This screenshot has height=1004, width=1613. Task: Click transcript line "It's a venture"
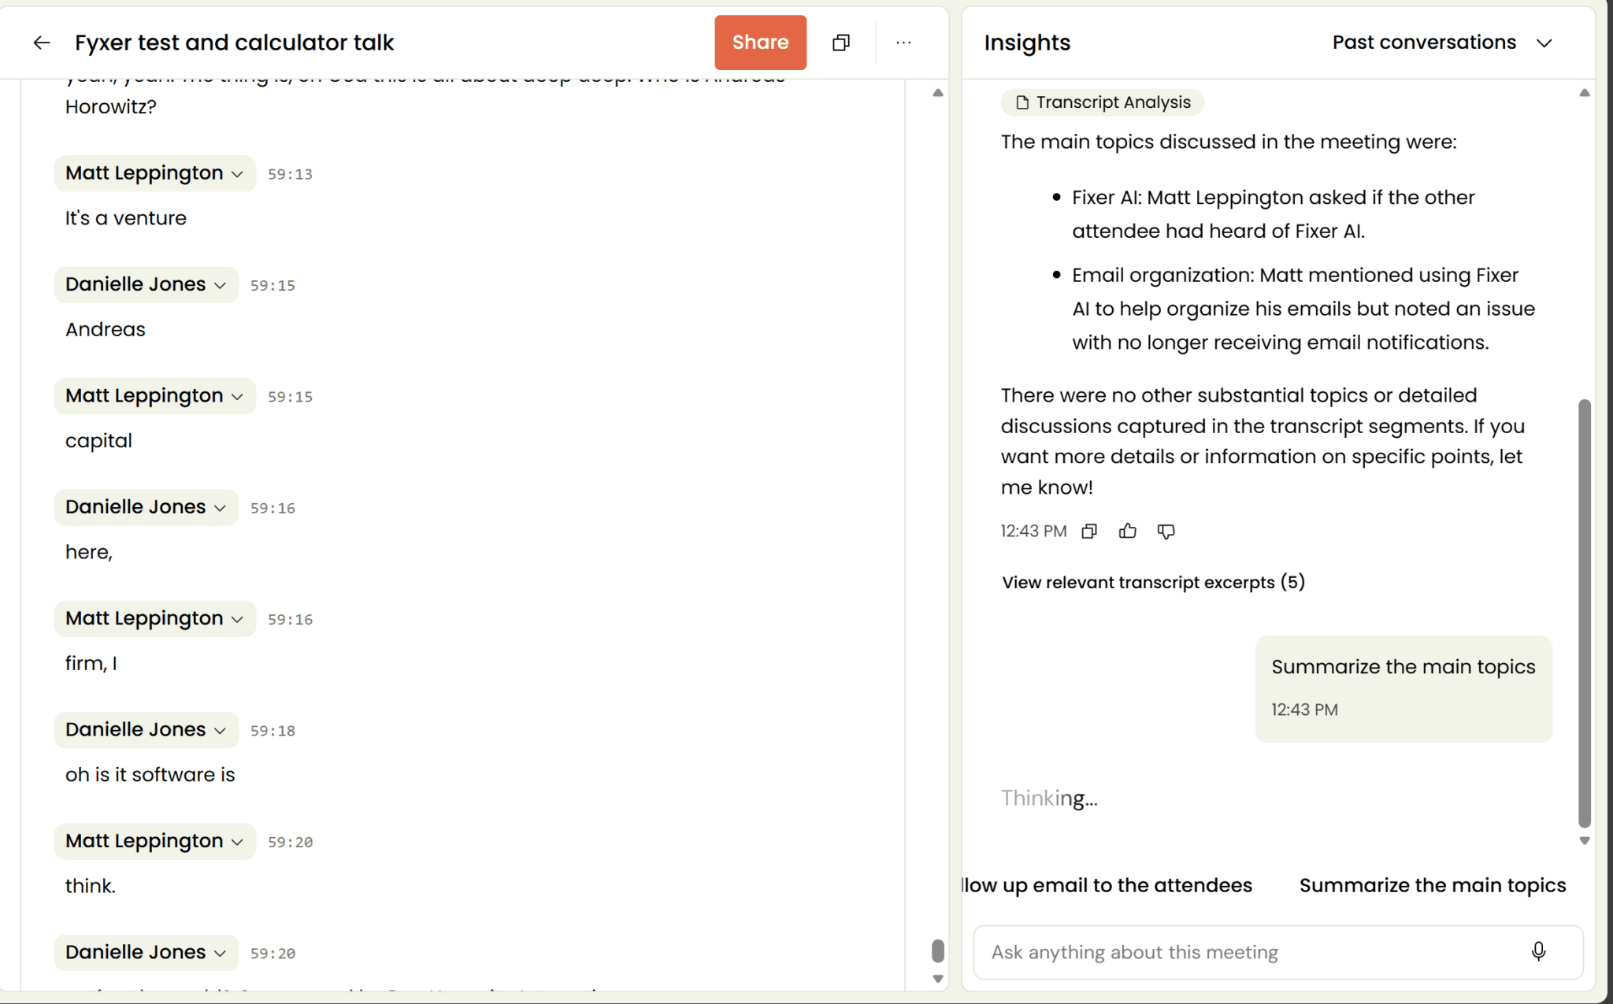(126, 218)
